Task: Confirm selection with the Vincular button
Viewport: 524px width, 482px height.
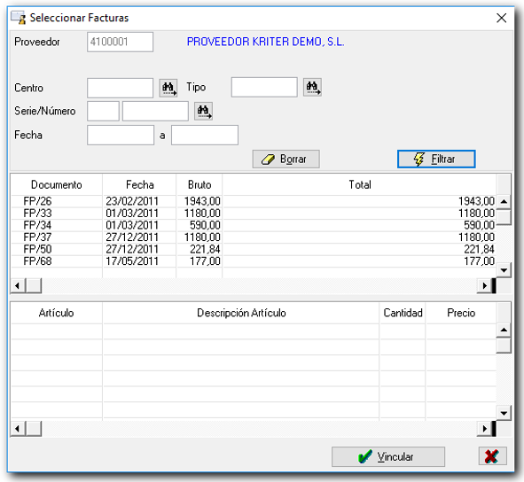Action: [388, 456]
